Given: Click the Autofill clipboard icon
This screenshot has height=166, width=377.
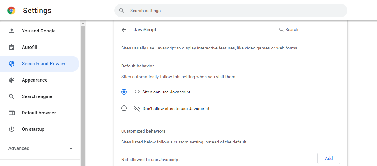Looking at the screenshot, I should click(x=11, y=47).
